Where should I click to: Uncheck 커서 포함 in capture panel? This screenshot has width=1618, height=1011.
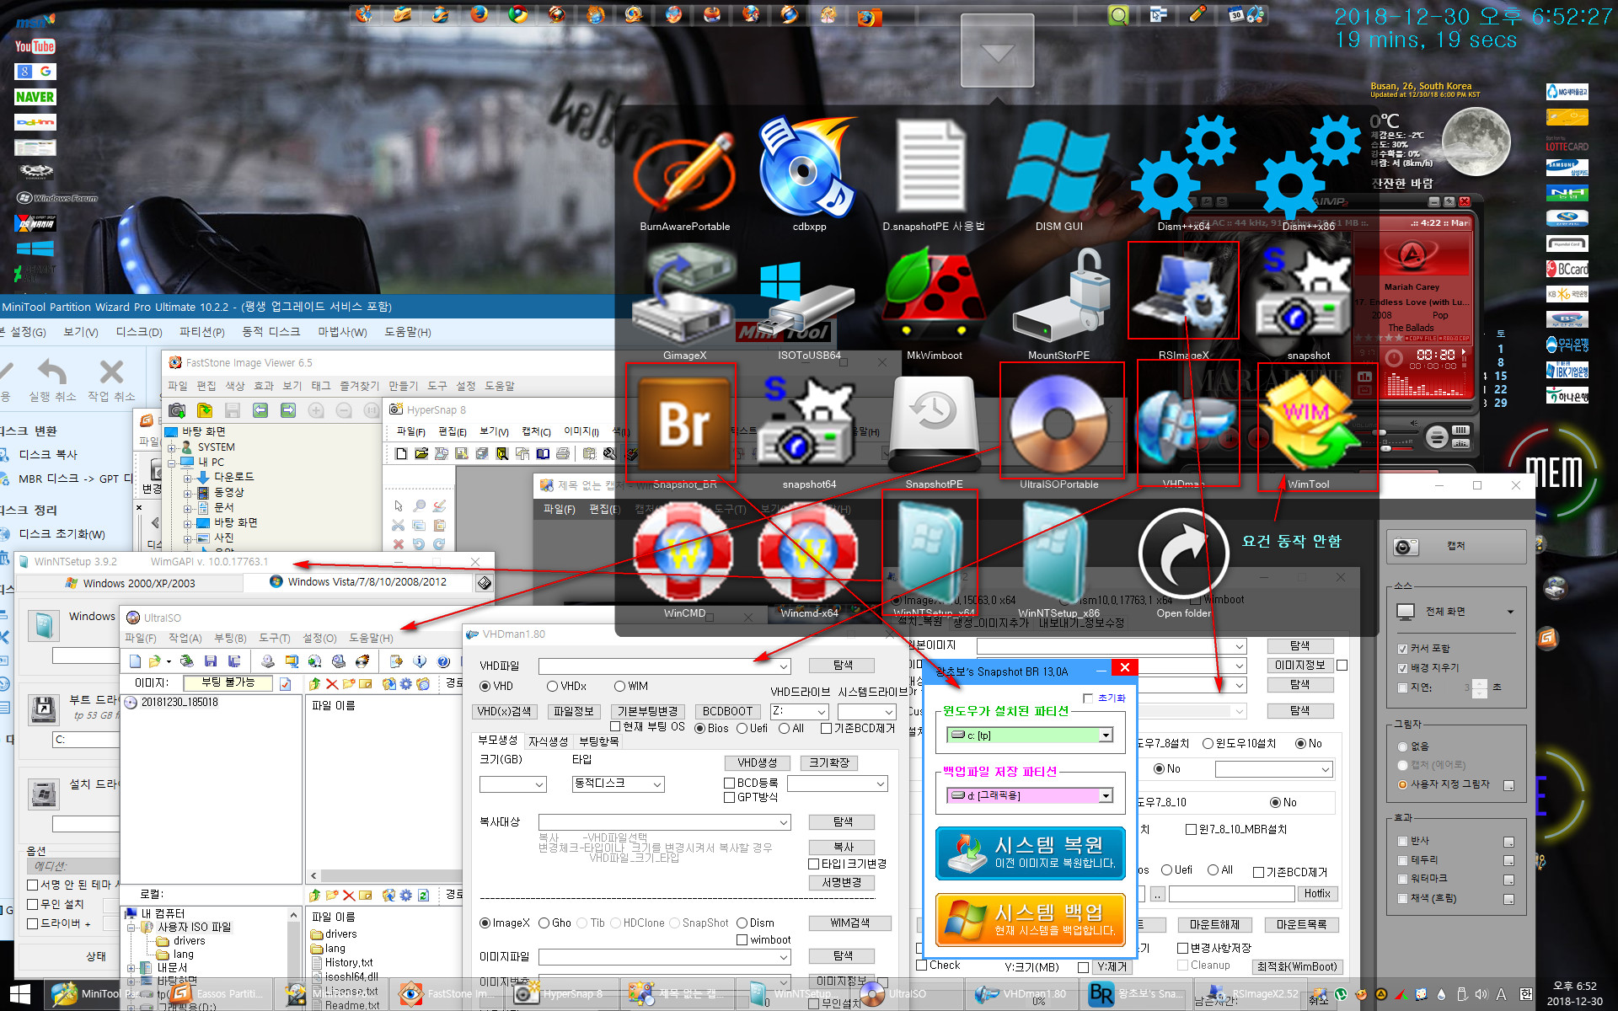(1424, 649)
